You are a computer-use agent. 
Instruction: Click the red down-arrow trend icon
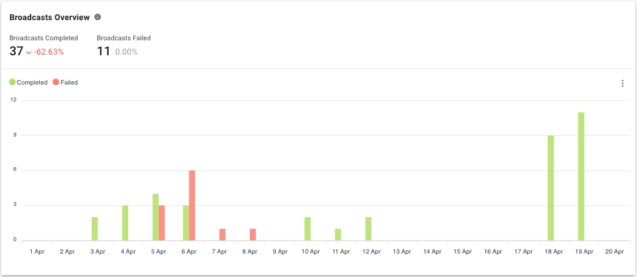click(29, 52)
